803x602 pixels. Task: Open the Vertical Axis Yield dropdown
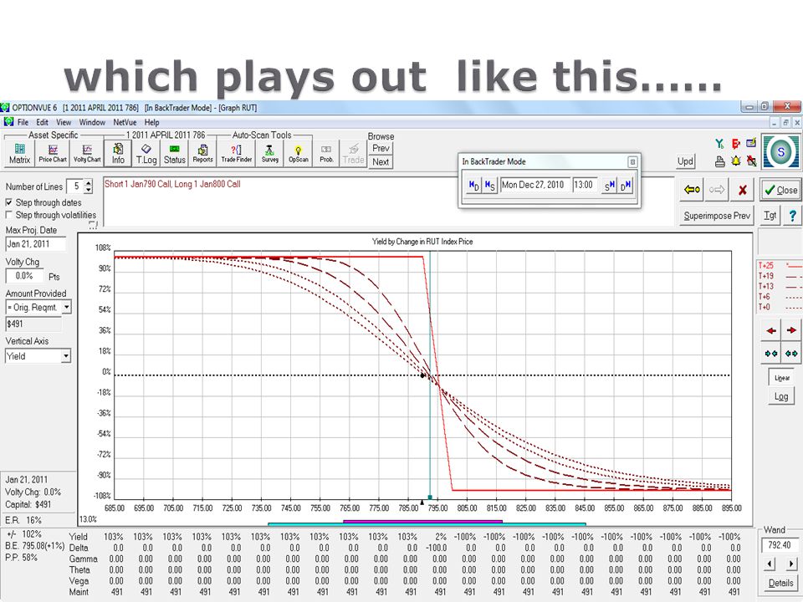tap(66, 356)
